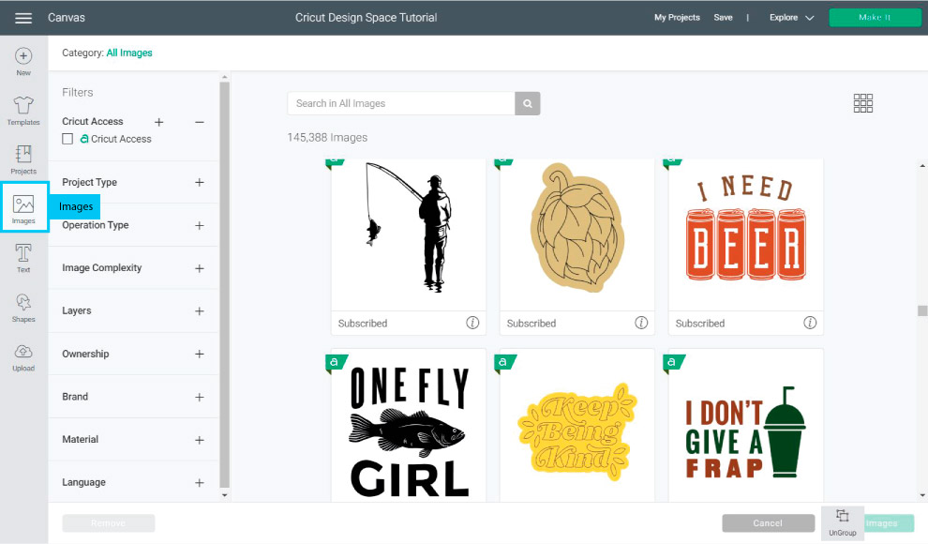This screenshot has width=928, height=544.
Task: Open My Projects
Action: click(x=677, y=18)
